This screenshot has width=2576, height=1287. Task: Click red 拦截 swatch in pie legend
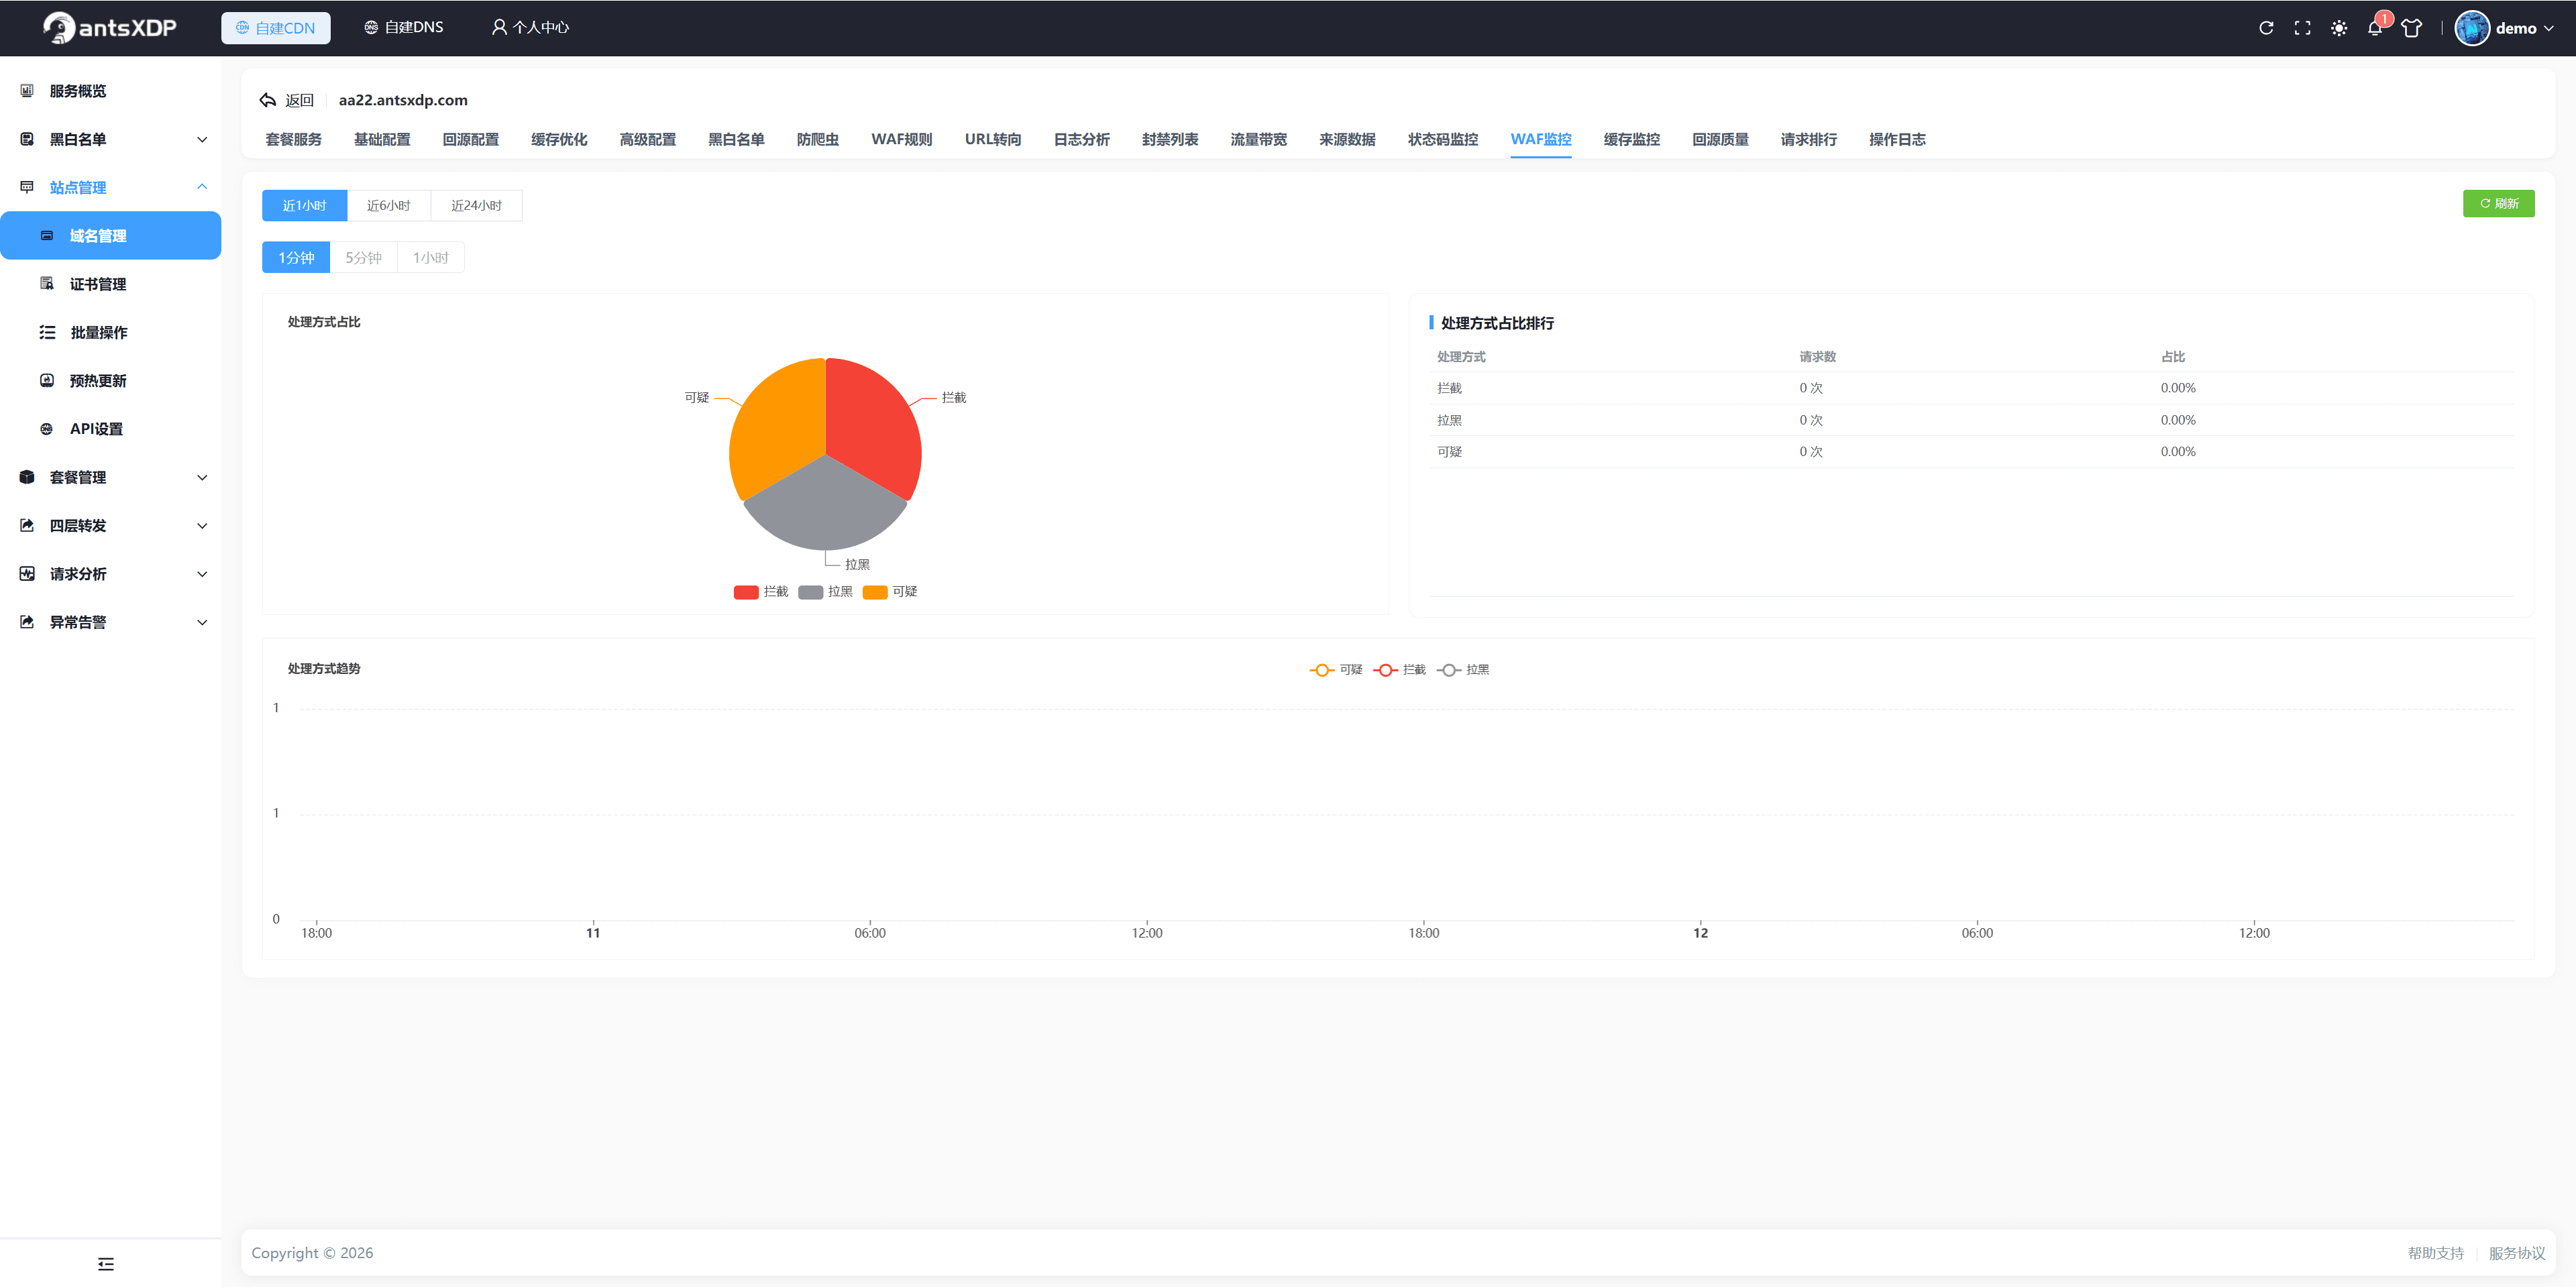tap(746, 592)
